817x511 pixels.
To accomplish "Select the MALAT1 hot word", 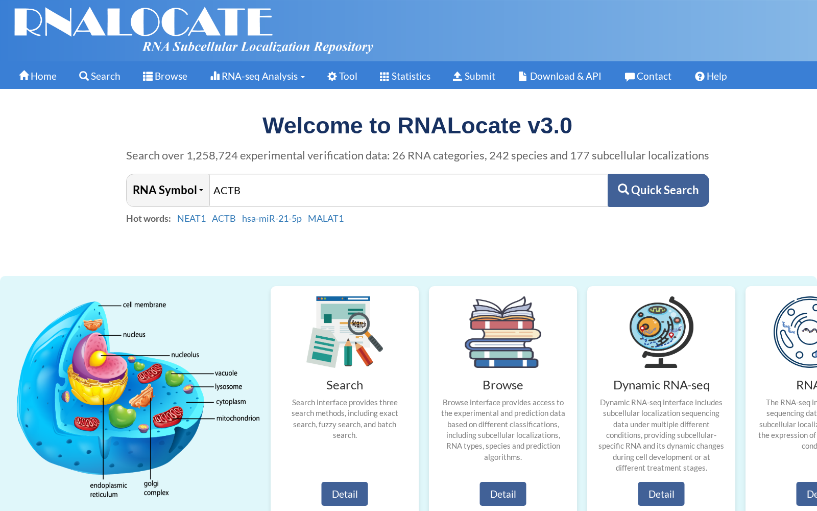I will [326, 218].
